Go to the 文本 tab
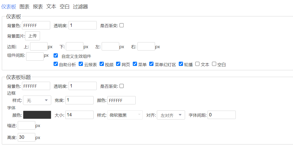The image size is (293, 145). pyautogui.click(x=51, y=7)
